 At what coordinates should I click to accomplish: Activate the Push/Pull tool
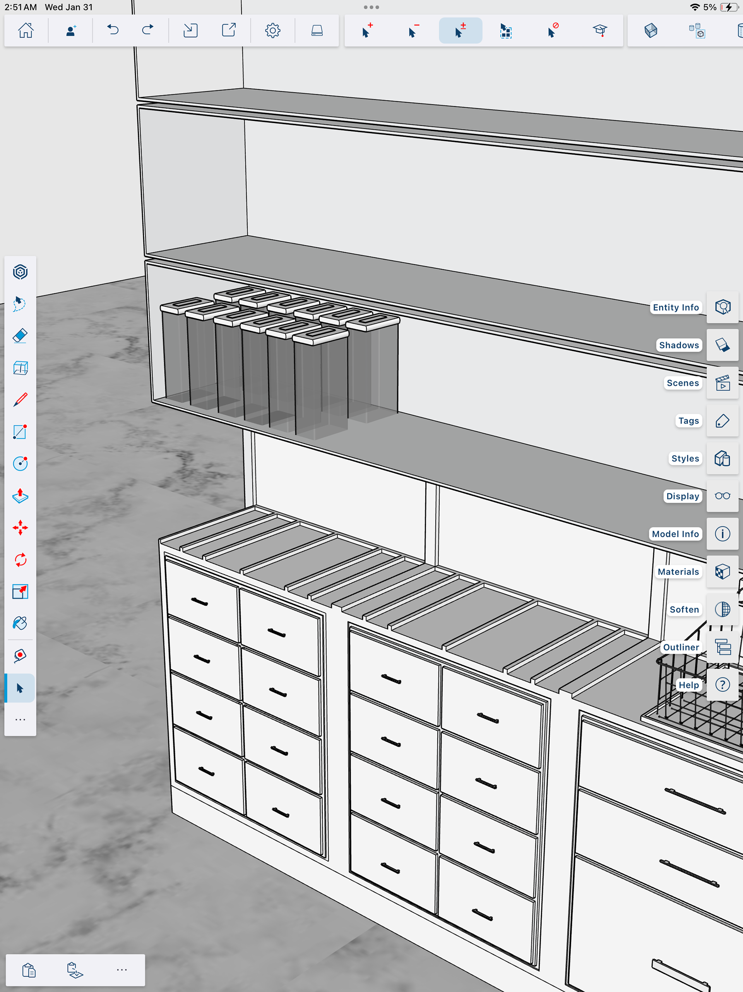[20, 495]
